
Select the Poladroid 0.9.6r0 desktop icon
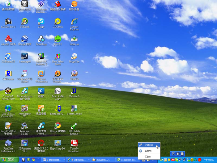coord(25,129)
